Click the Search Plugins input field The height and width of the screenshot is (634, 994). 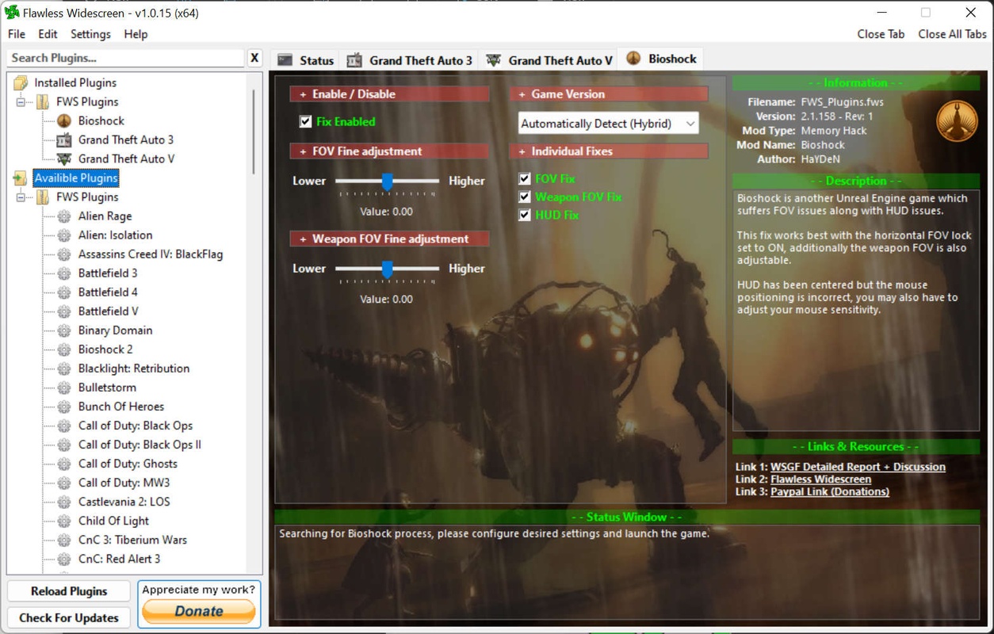125,58
